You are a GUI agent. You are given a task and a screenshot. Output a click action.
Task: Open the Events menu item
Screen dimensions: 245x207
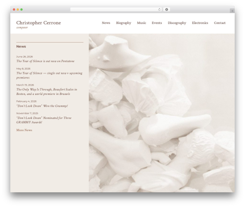tap(157, 23)
